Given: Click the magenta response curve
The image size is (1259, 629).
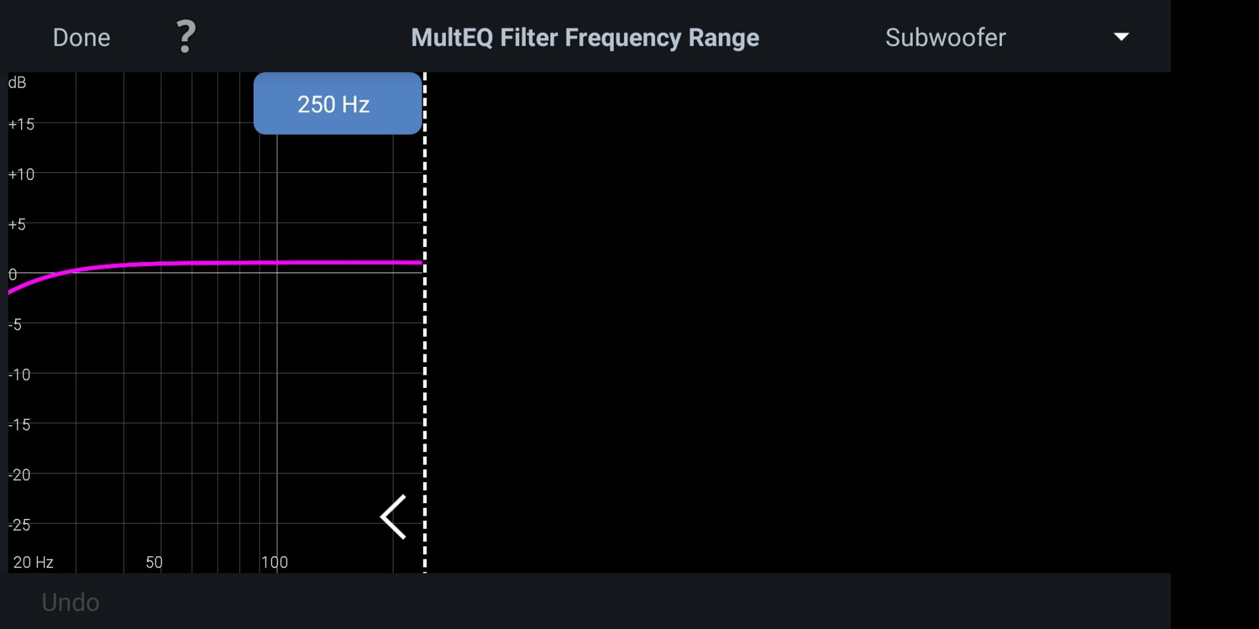Looking at the screenshot, I should [x=262, y=263].
